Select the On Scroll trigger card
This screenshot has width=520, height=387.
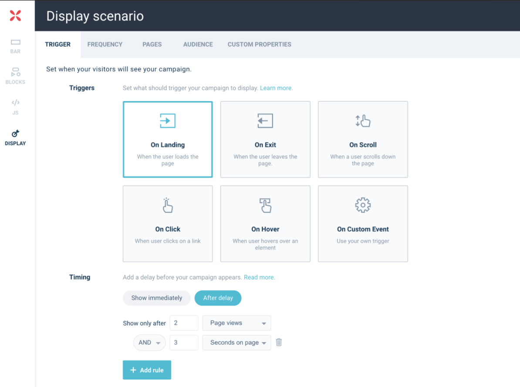pyautogui.click(x=363, y=139)
